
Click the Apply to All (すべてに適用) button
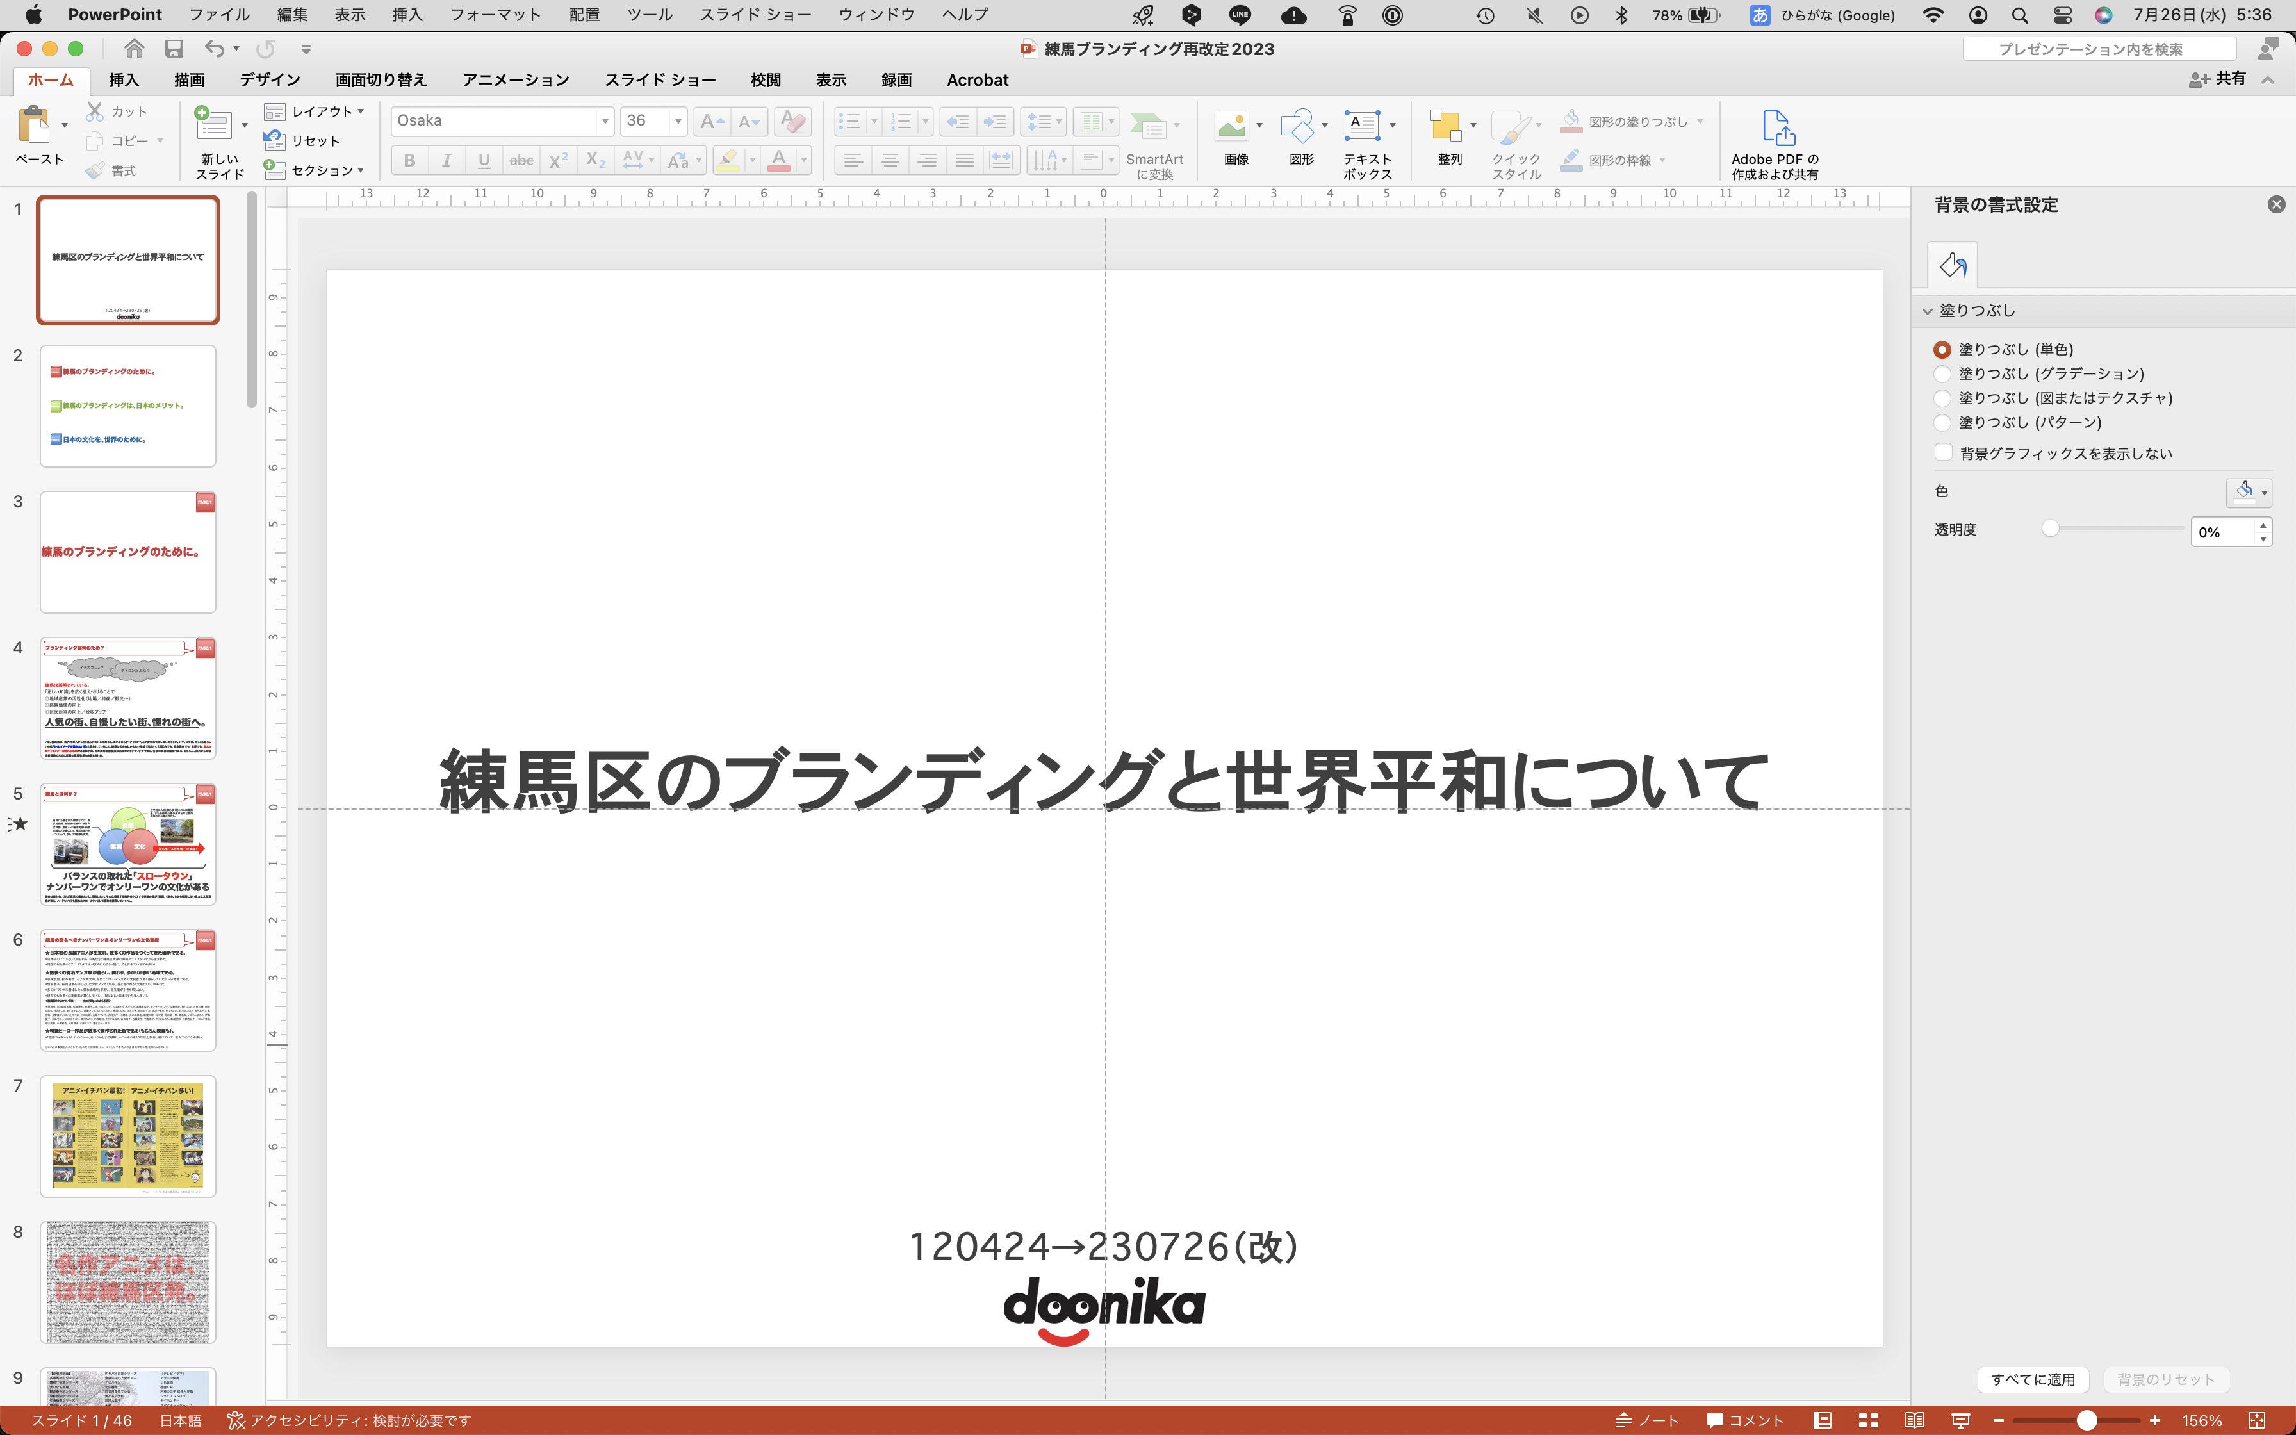(x=2032, y=1379)
